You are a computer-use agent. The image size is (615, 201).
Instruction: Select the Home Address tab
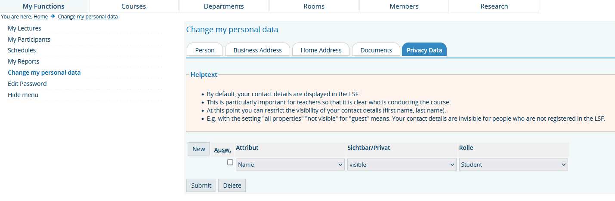click(321, 50)
